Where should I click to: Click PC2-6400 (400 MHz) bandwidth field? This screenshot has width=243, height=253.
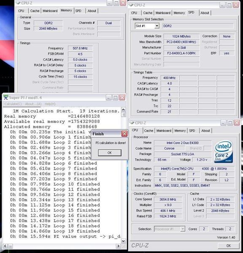pyautogui.click(x=181, y=42)
